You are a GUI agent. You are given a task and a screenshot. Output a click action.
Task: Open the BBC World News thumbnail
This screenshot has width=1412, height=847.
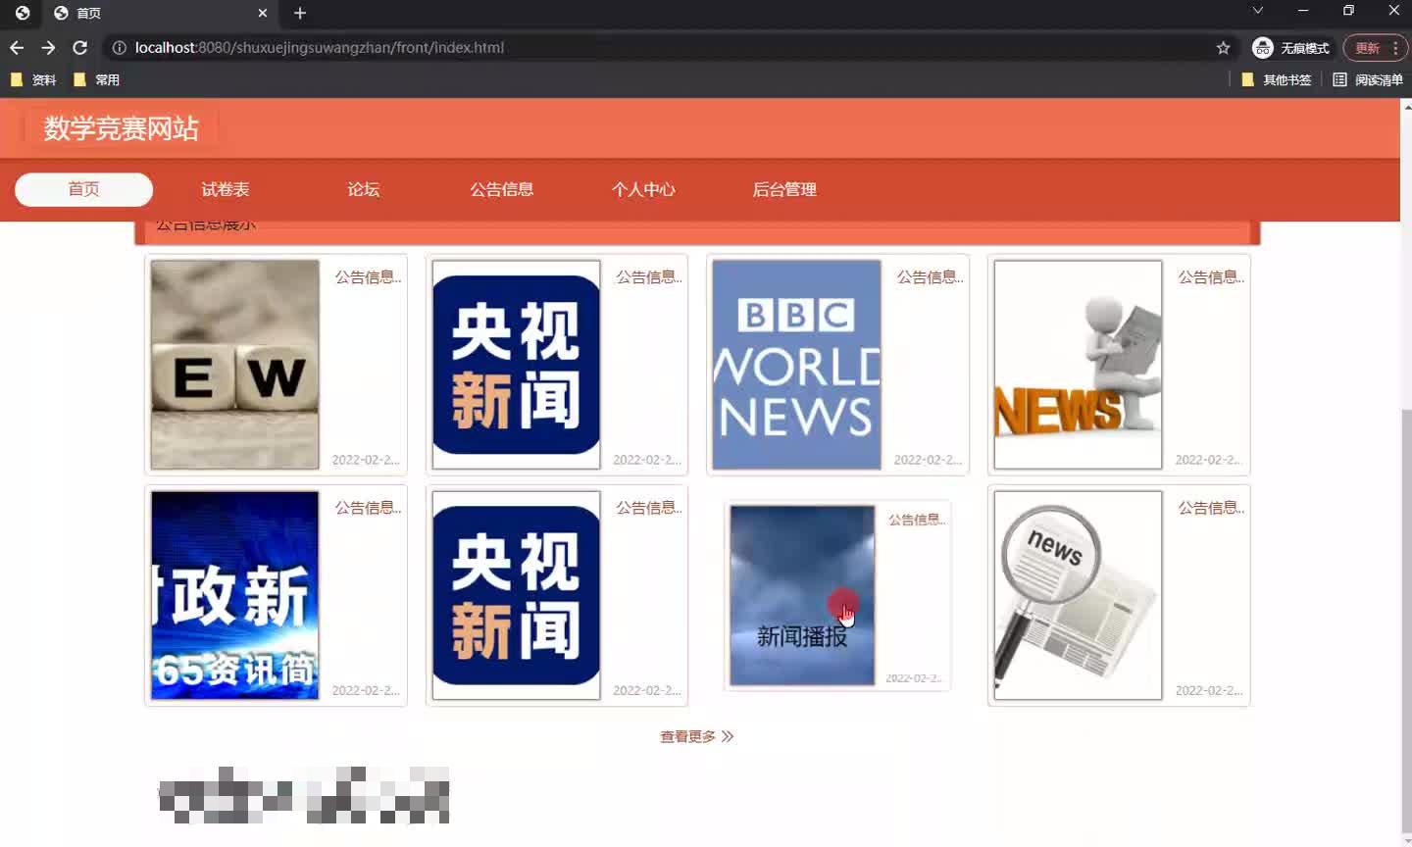coord(796,365)
